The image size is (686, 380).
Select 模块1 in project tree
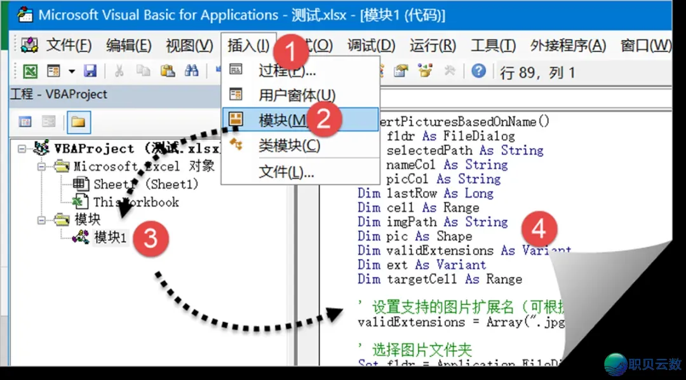[x=111, y=238]
